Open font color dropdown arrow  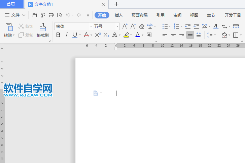142,35
